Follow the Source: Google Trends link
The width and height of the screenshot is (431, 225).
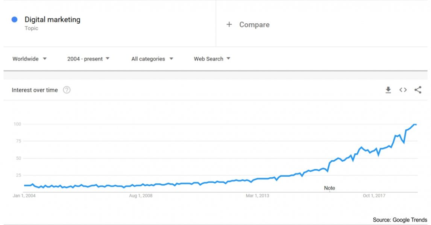click(400, 220)
